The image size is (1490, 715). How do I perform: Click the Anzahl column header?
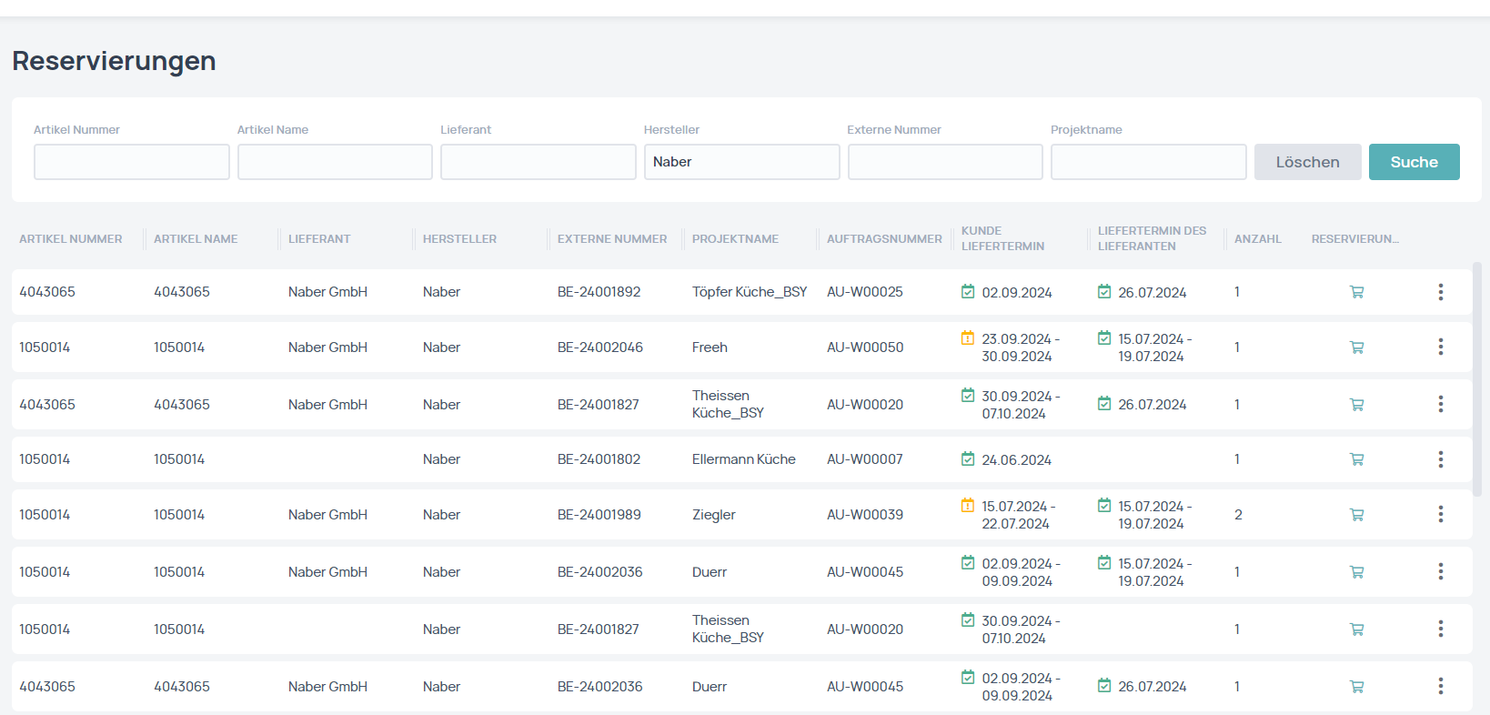pyautogui.click(x=1257, y=239)
